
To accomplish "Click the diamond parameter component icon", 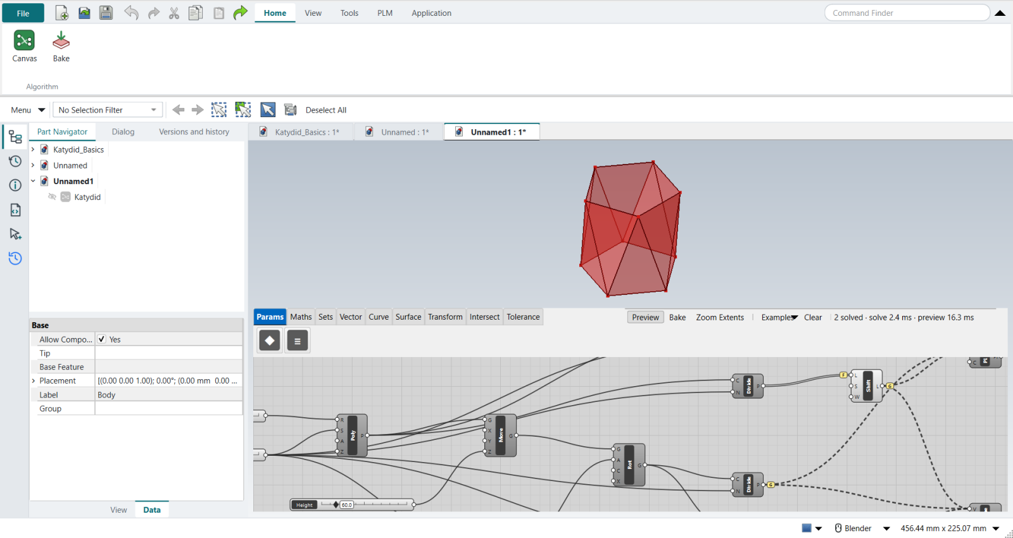I will (x=270, y=341).
